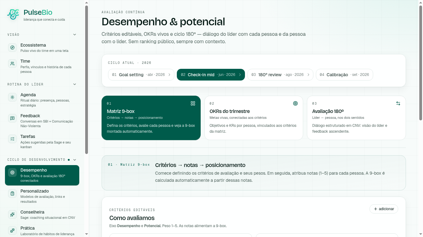Click the 'CICLO ATUAL · 2026' label
423x237 pixels.
pyautogui.click(x=130, y=63)
